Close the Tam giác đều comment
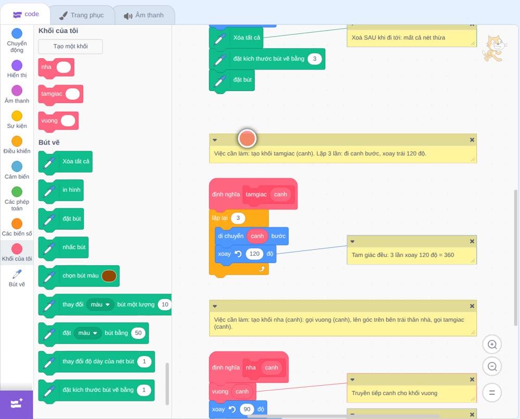 click(472, 241)
